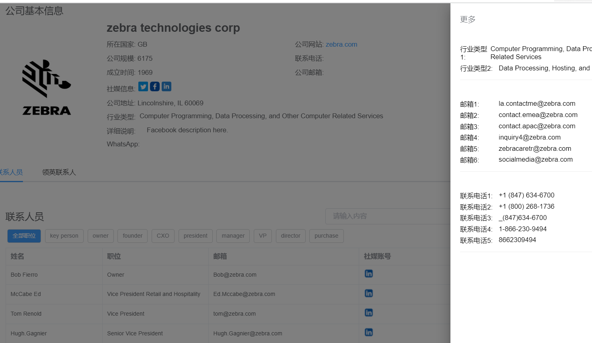Select the name Hugh.Gagnier
The image size is (592, 343).
click(x=29, y=333)
